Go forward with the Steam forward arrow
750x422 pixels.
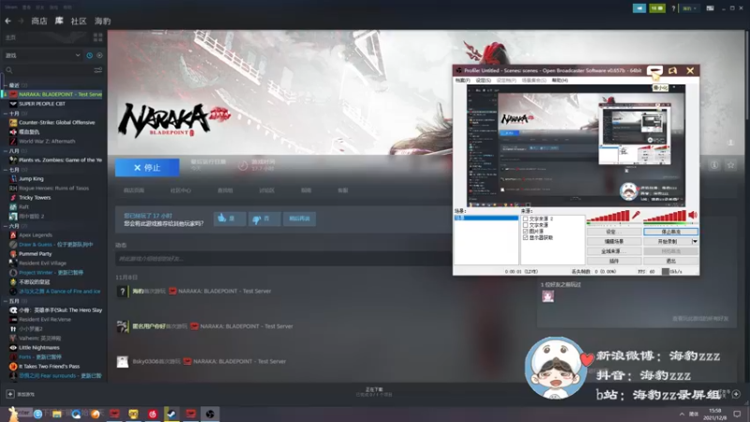coord(21,21)
